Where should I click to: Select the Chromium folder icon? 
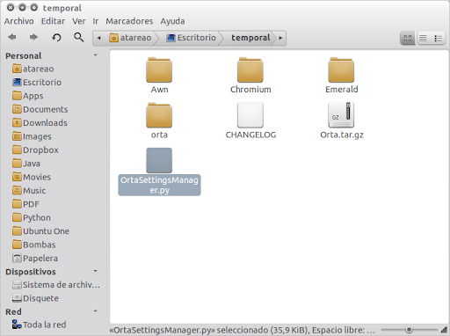[x=250, y=69]
